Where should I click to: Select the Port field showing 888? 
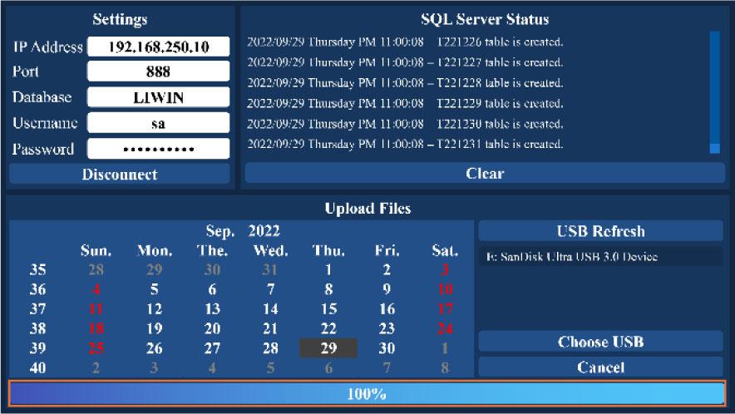point(158,71)
